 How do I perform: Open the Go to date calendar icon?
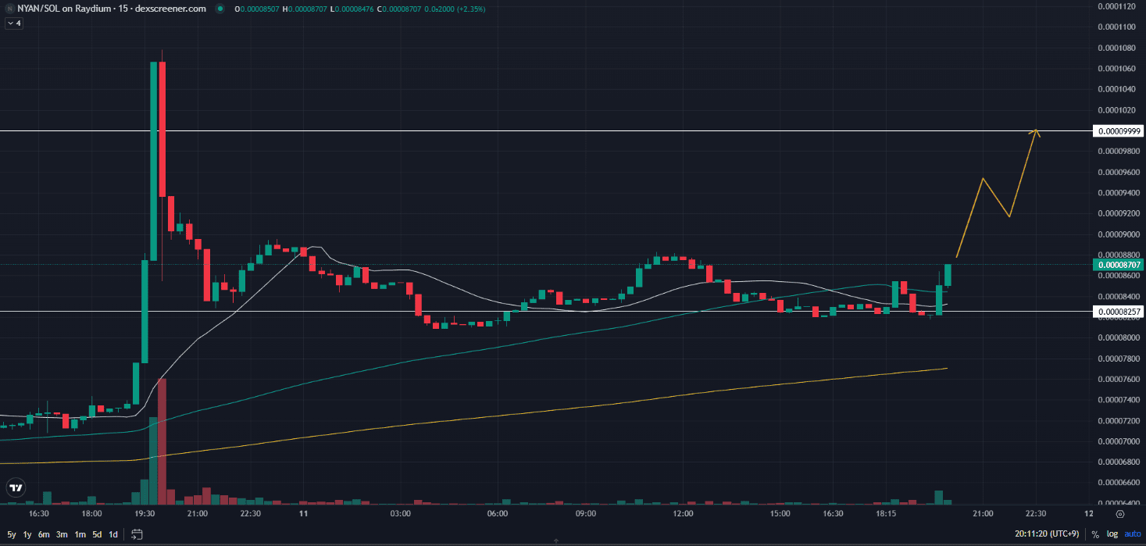[137, 534]
